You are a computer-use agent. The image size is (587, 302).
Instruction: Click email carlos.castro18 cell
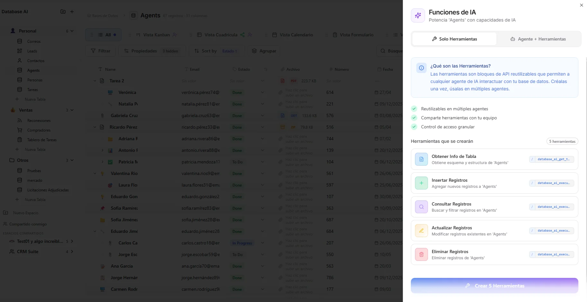tap(201, 243)
